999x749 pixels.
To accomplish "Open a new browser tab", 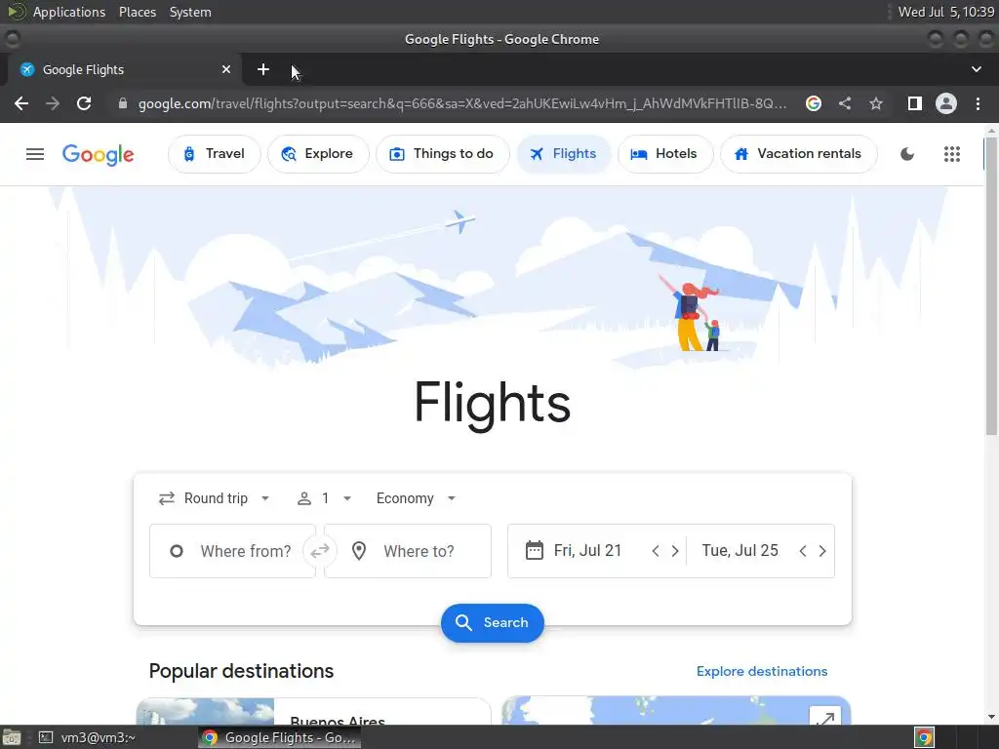I will click(x=263, y=69).
